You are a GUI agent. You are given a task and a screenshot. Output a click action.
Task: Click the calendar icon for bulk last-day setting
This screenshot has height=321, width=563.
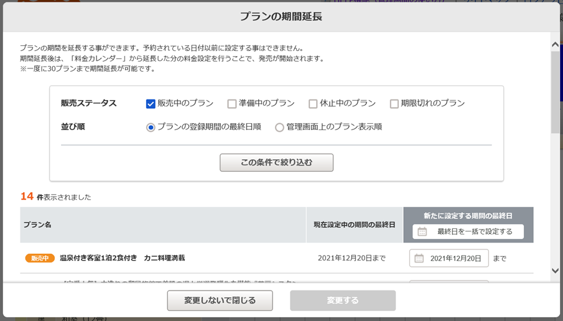click(x=422, y=231)
